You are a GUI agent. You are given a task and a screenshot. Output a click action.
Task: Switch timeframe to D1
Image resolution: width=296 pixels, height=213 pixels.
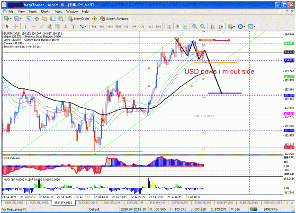click(143, 27)
